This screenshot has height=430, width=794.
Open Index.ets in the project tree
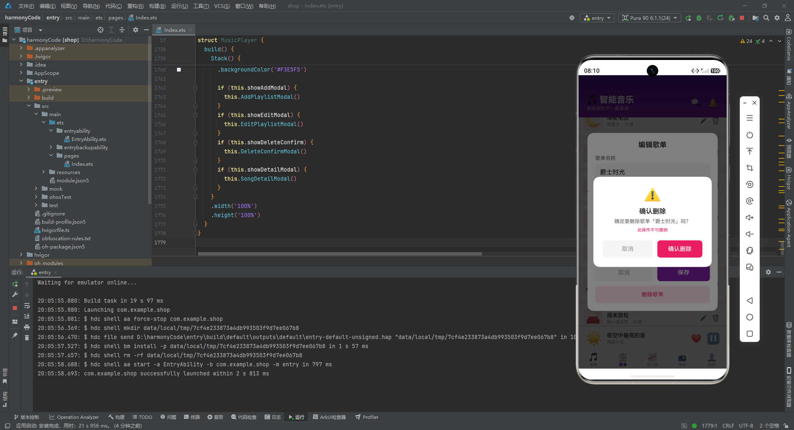click(x=82, y=164)
